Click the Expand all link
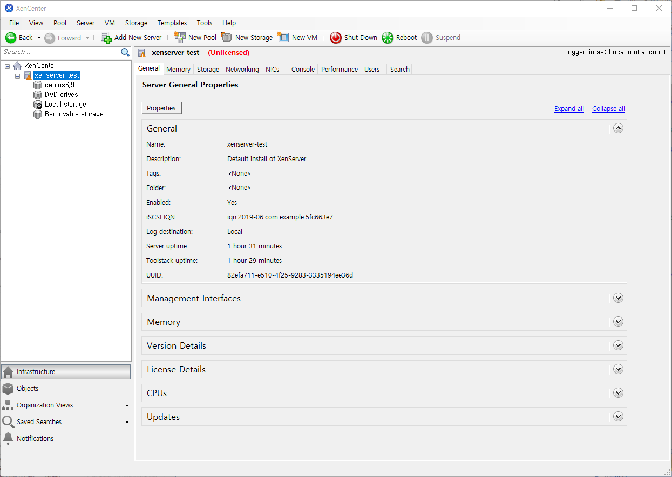Viewport: 672px width, 477px height. tap(569, 109)
